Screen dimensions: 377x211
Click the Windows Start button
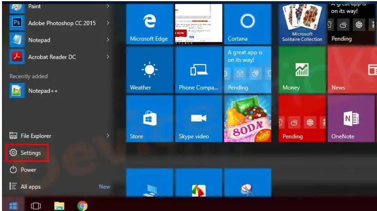pos(13,206)
